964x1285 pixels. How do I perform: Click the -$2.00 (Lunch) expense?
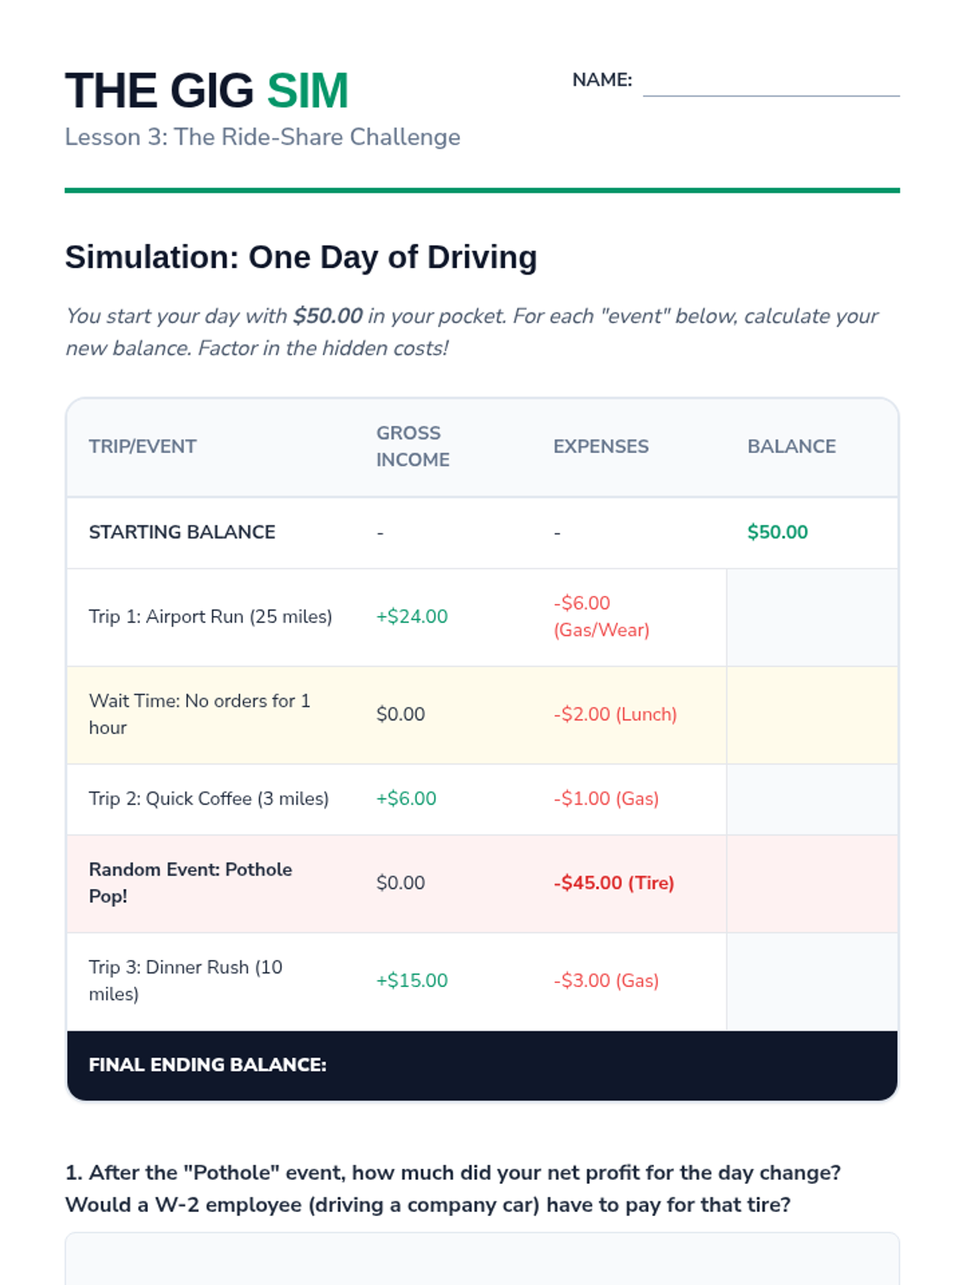pyautogui.click(x=615, y=715)
